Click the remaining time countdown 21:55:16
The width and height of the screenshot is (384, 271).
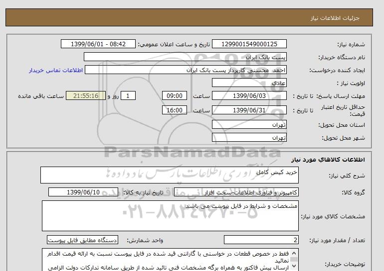pyautogui.click(x=86, y=95)
